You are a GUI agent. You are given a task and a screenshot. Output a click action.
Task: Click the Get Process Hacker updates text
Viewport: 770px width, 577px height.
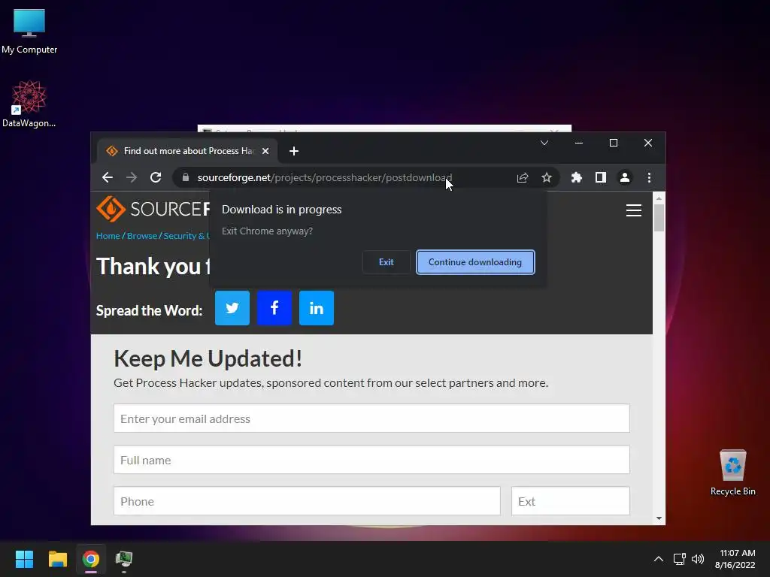pyautogui.click(x=331, y=382)
